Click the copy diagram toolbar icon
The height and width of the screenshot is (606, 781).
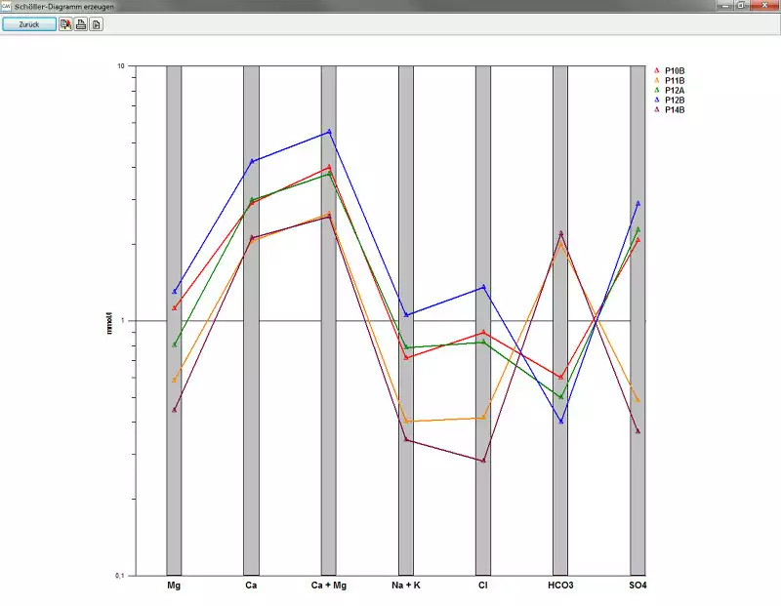click(x=65, y=23)
